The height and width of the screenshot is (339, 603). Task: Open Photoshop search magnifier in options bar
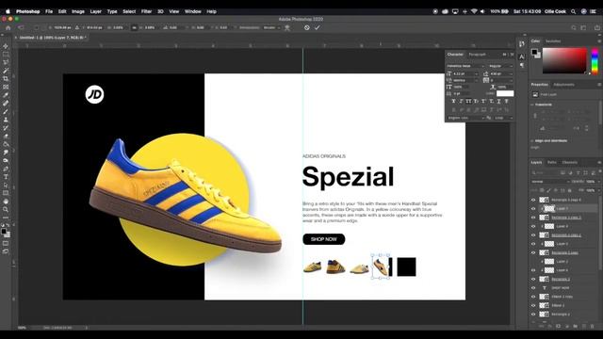pos(574,27)
